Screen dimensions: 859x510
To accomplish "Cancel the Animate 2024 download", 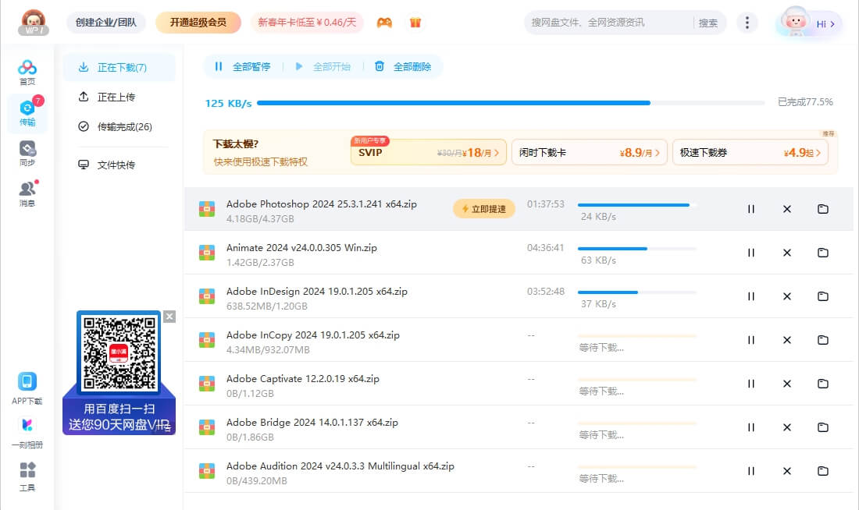I will pyautogui.click(x=786, y=253).
